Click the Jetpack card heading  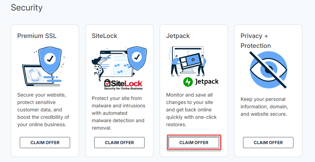click(x=178, y=36)
